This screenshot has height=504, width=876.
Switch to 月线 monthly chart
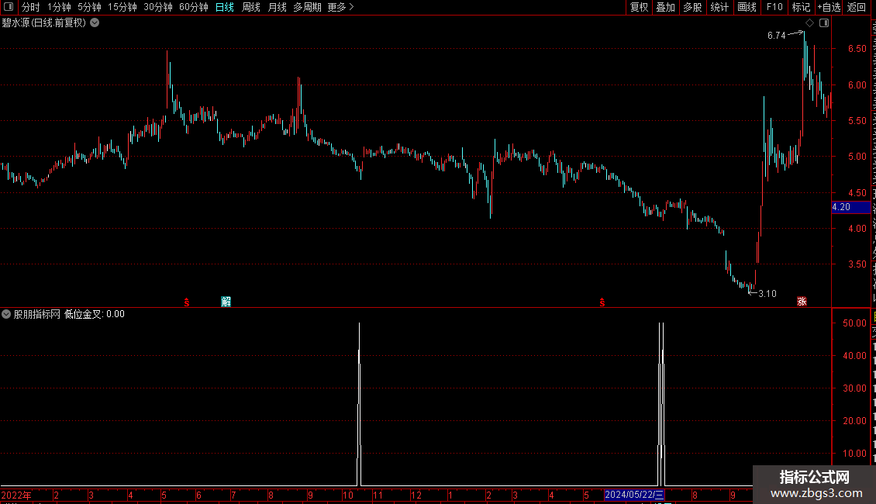tap(277, 7)
